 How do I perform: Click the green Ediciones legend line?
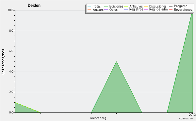[106, 6]
